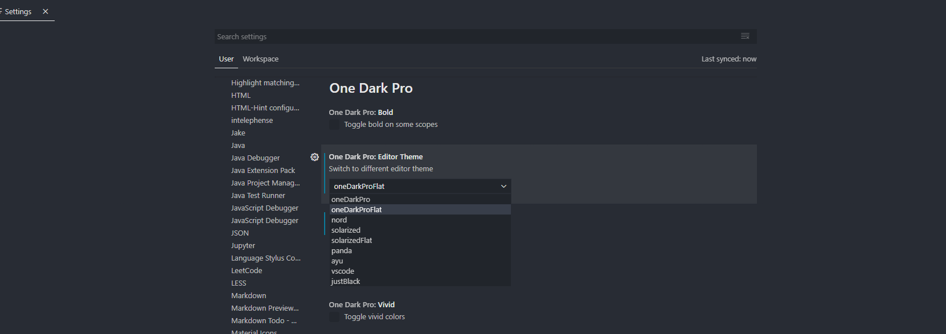
Task: Clear settings search filter icon
Action: tap(745, 36)
